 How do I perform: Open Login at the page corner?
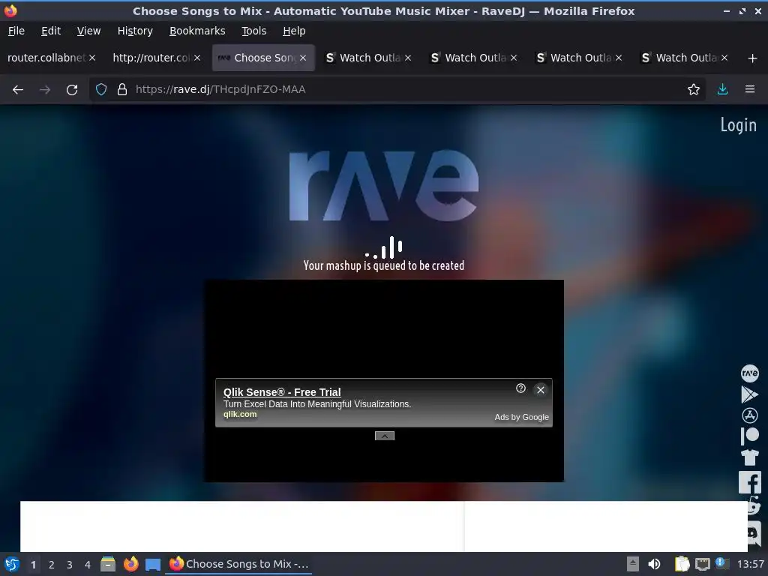pyautogui.click(x=738, y=125)
